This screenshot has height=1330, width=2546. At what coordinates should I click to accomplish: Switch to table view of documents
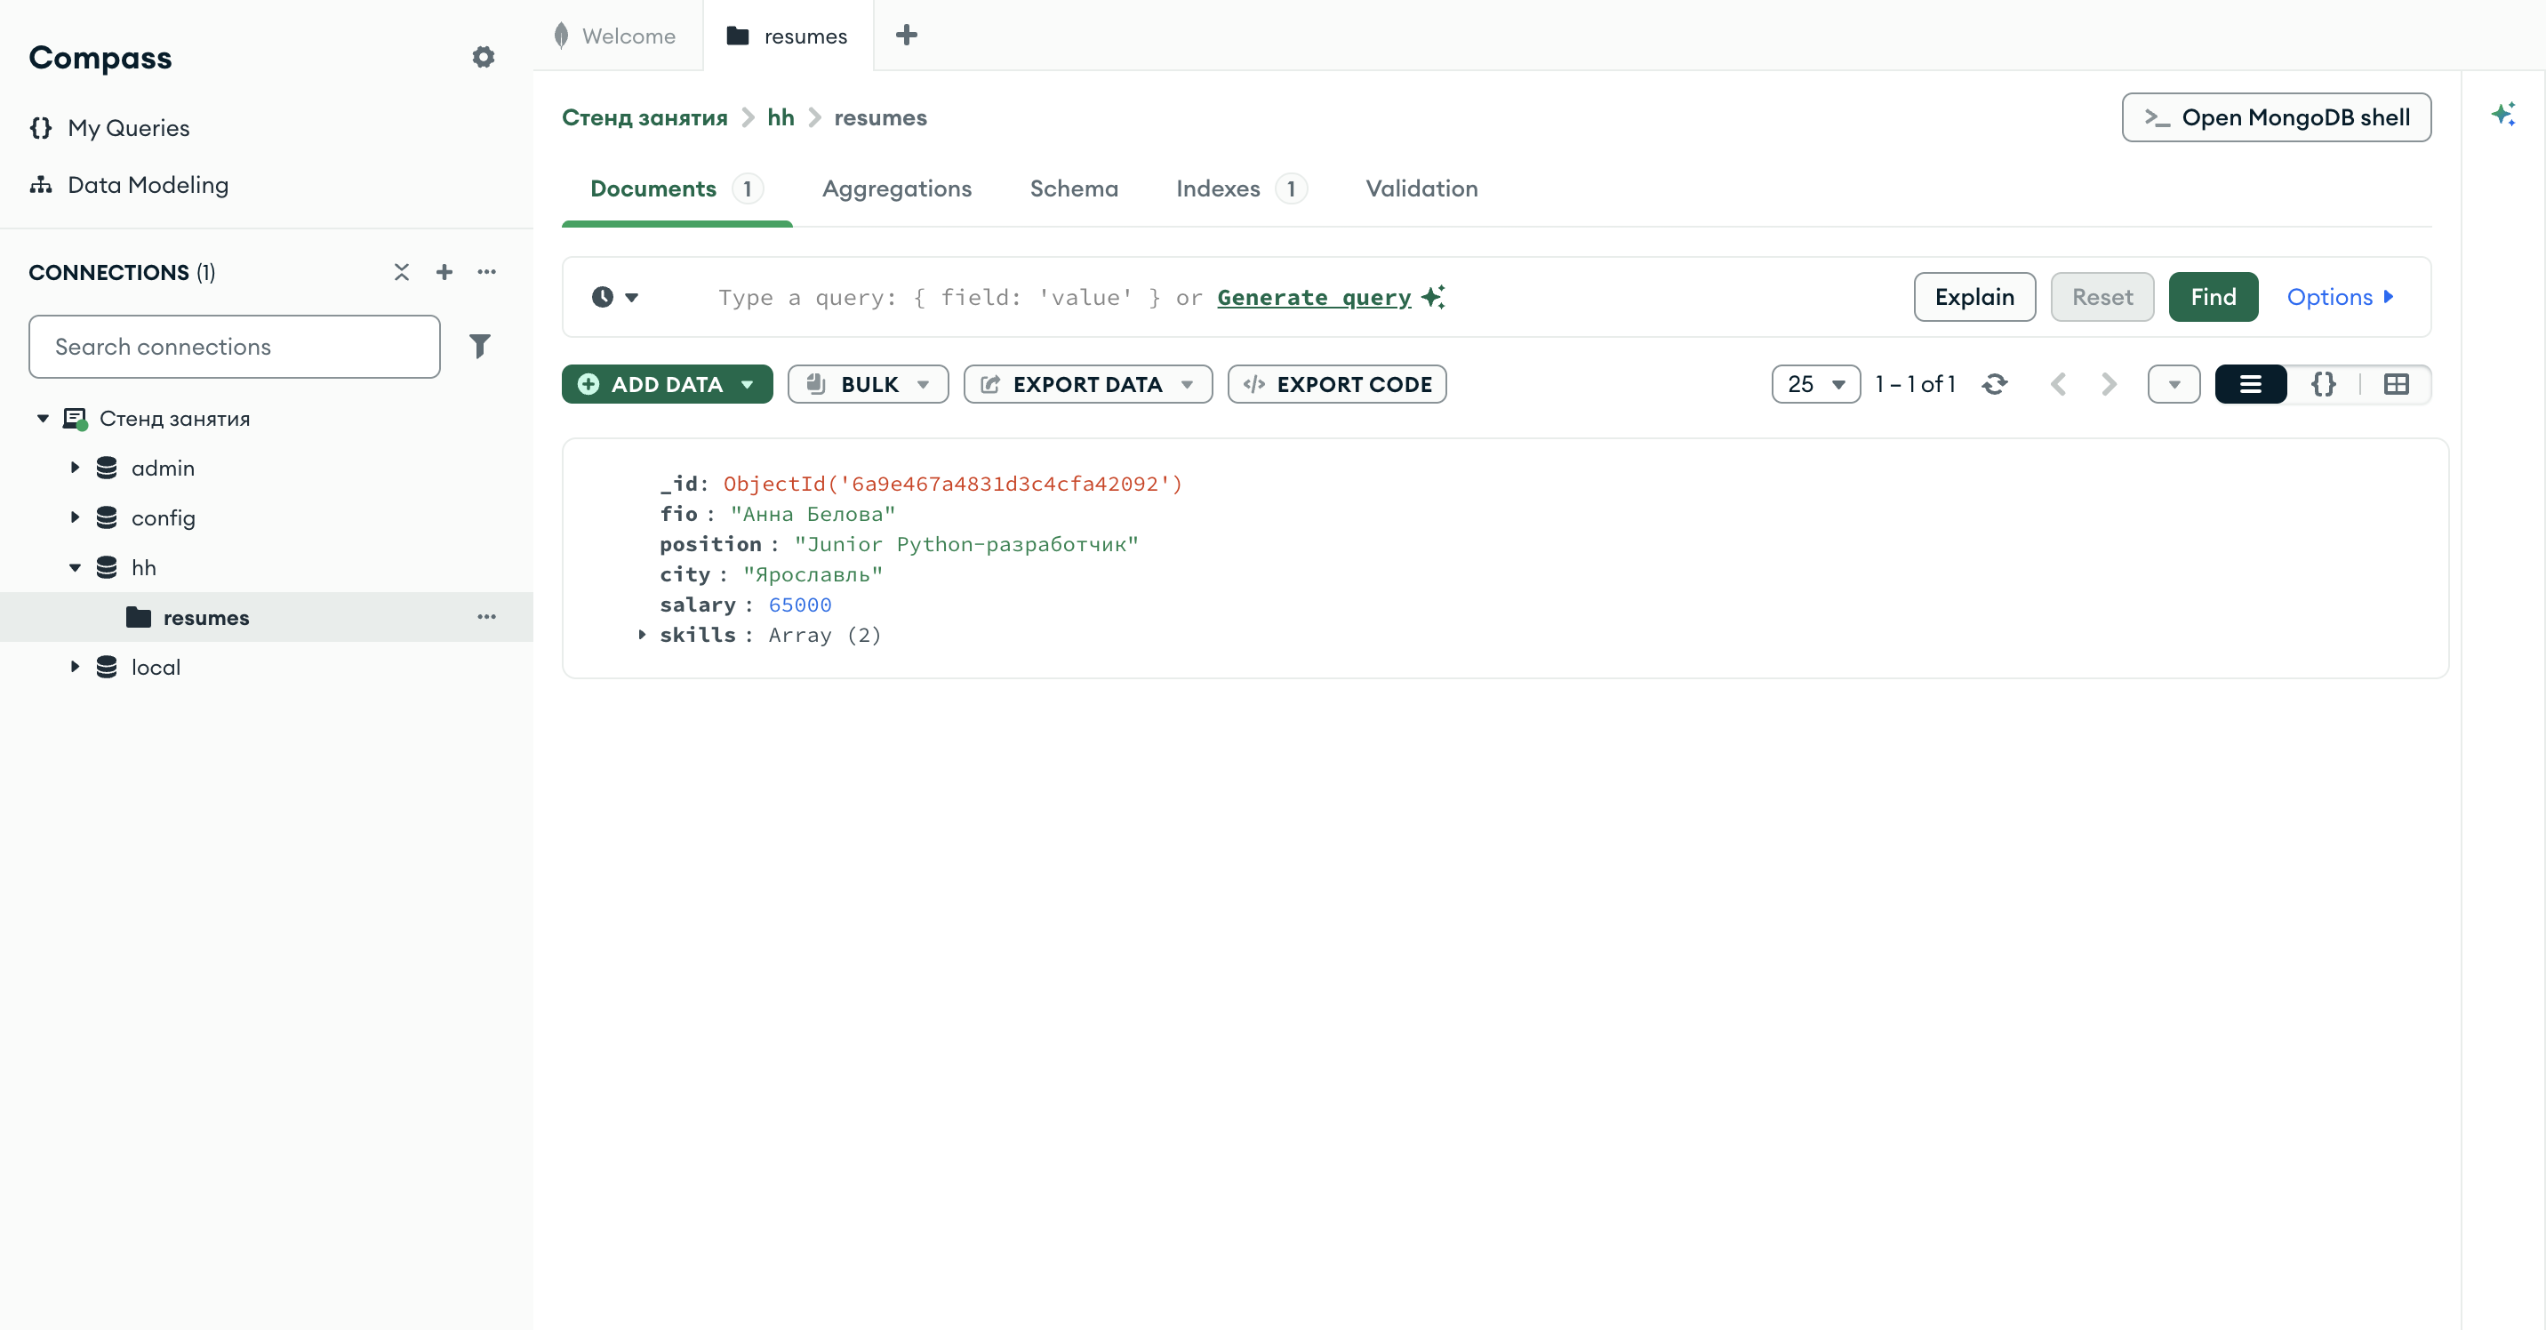[2396, 384]
